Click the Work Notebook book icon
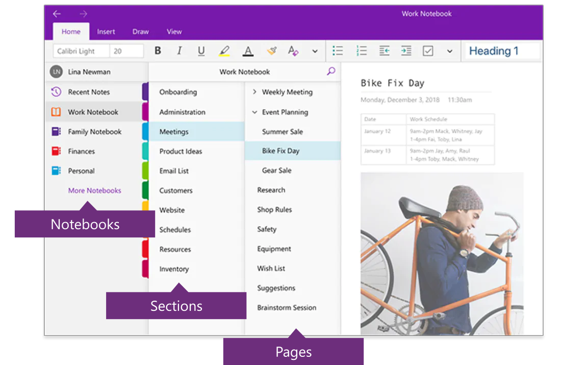 point(56,112)
